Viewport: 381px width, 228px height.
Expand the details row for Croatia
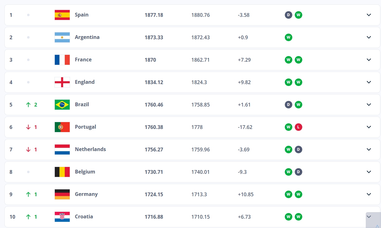click(369, 216)
